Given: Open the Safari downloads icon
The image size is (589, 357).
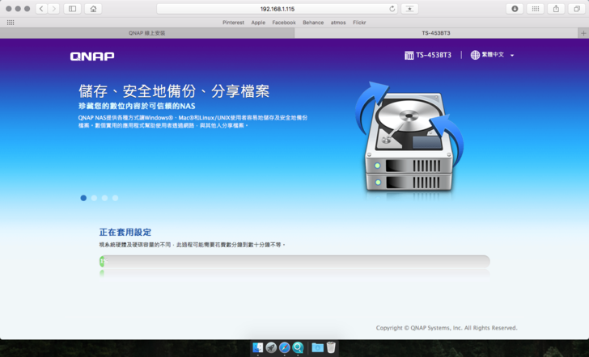Looking at the screenshot, I should [x=515, y=8].
